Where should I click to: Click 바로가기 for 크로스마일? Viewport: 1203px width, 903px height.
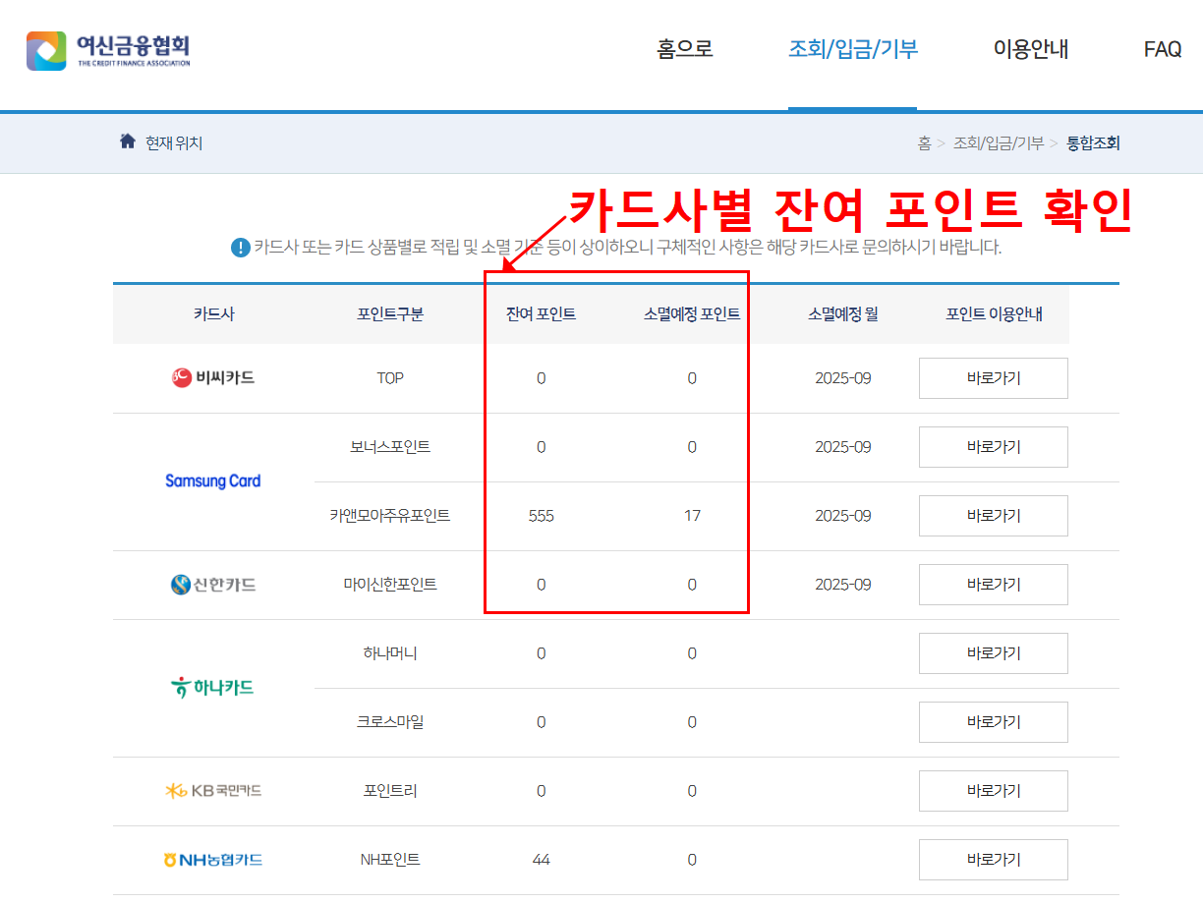point(994,722)
